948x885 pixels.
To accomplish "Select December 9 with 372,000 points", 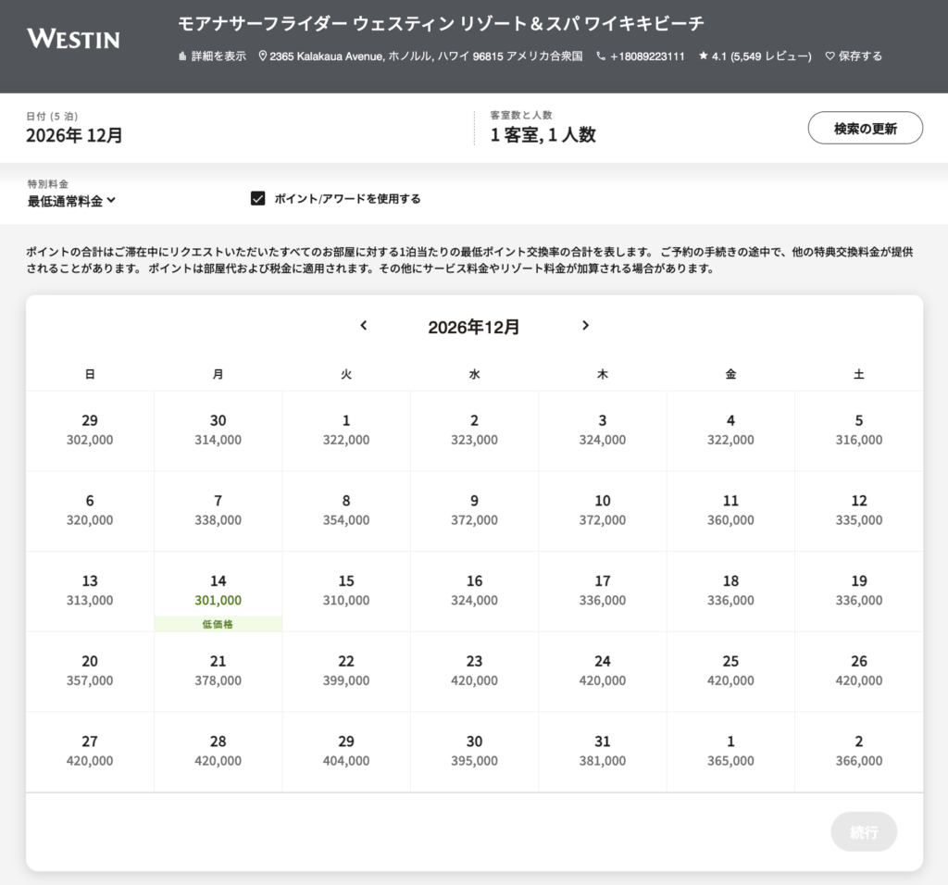I will 474,511.
